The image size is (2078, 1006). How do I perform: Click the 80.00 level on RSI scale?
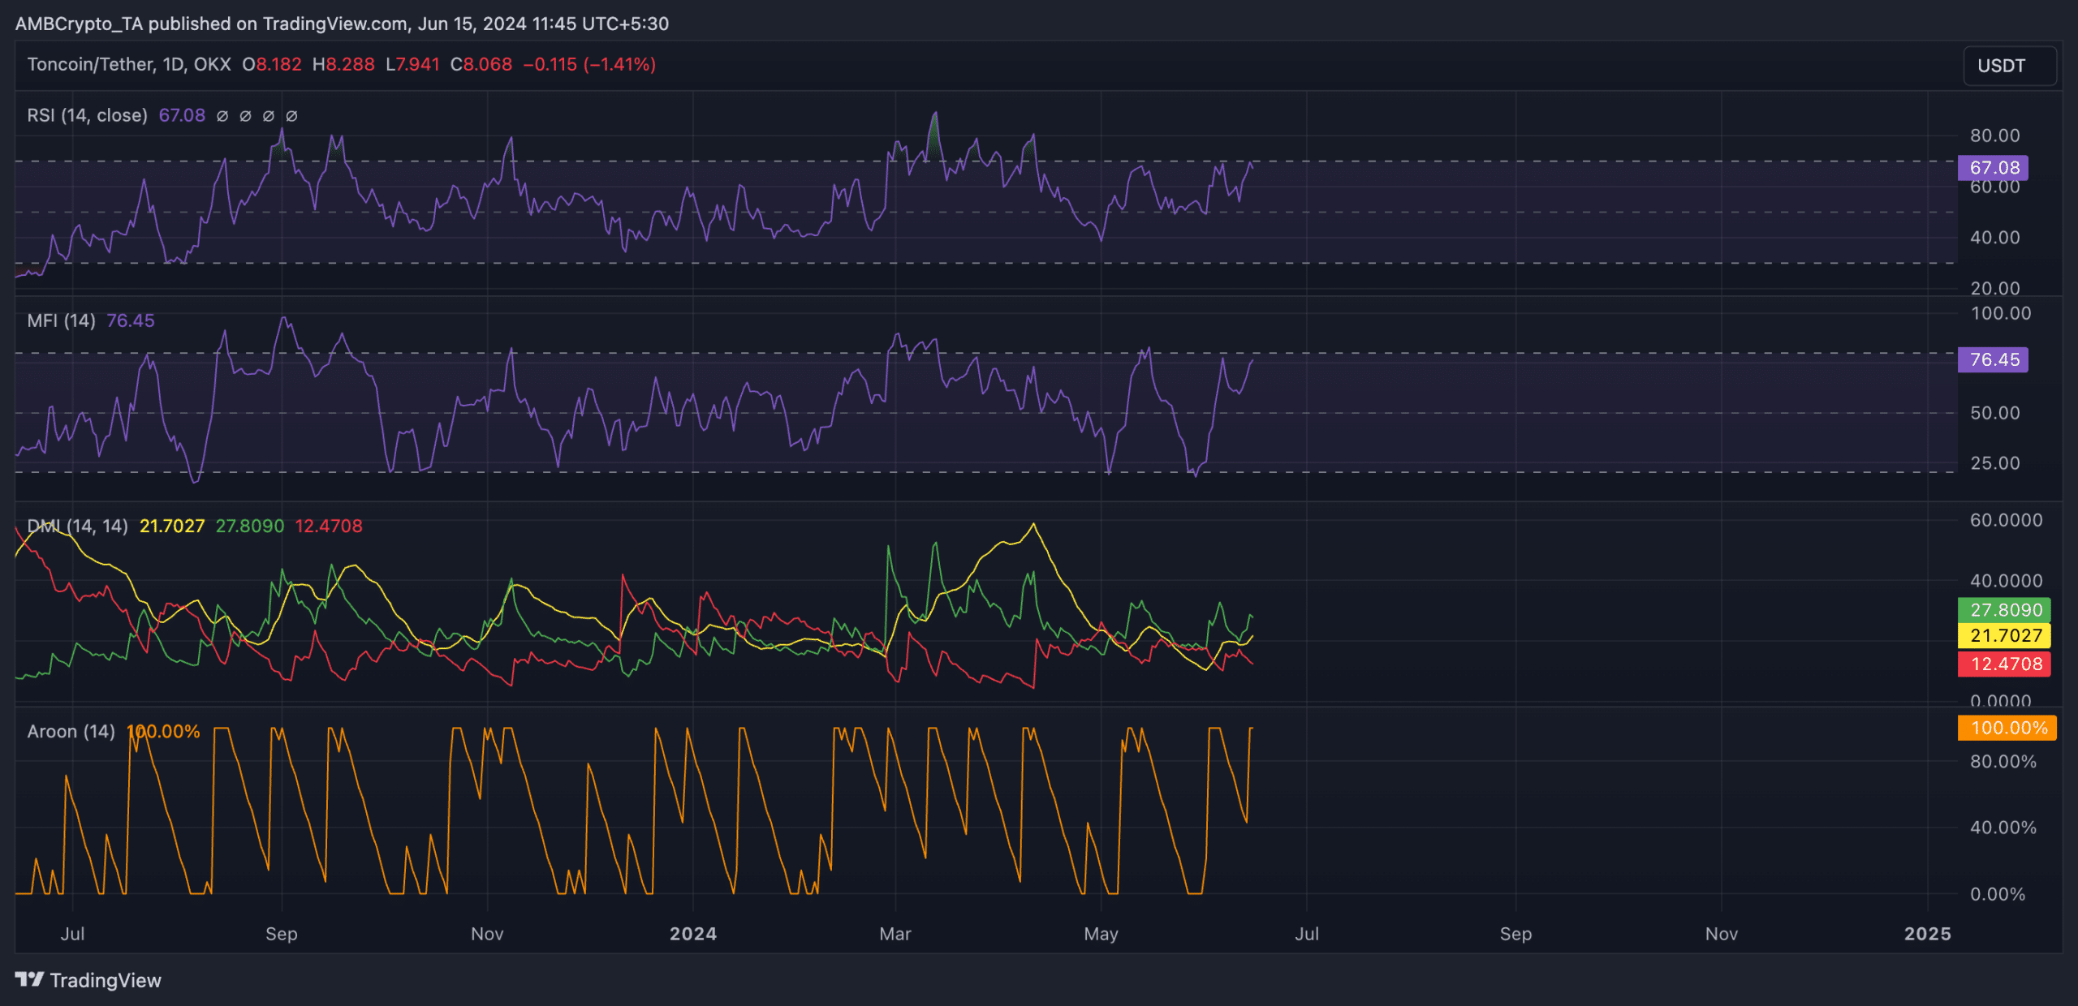pyautogui.click(x=1995, y=135)
